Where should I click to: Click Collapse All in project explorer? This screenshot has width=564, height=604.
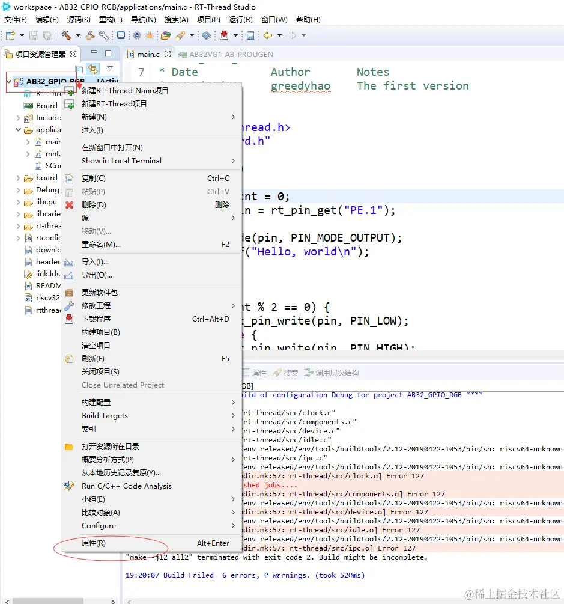pos(80,69)
